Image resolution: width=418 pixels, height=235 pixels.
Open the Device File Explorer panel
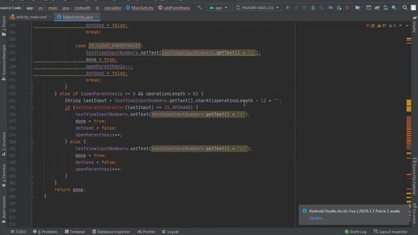415,176
